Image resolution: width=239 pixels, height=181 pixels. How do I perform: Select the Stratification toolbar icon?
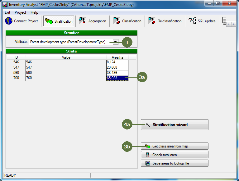pos(49,21)
